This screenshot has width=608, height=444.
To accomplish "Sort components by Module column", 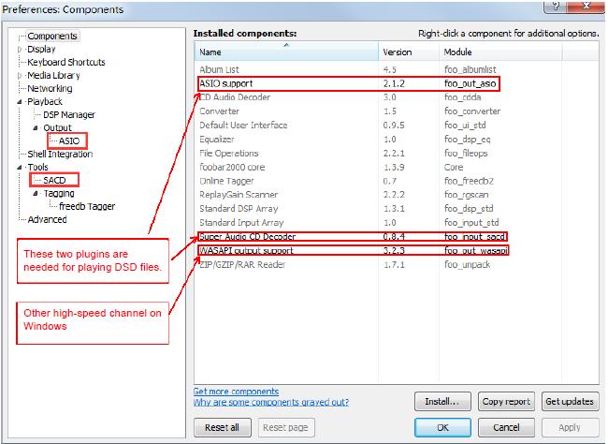I will click(500, 52).
